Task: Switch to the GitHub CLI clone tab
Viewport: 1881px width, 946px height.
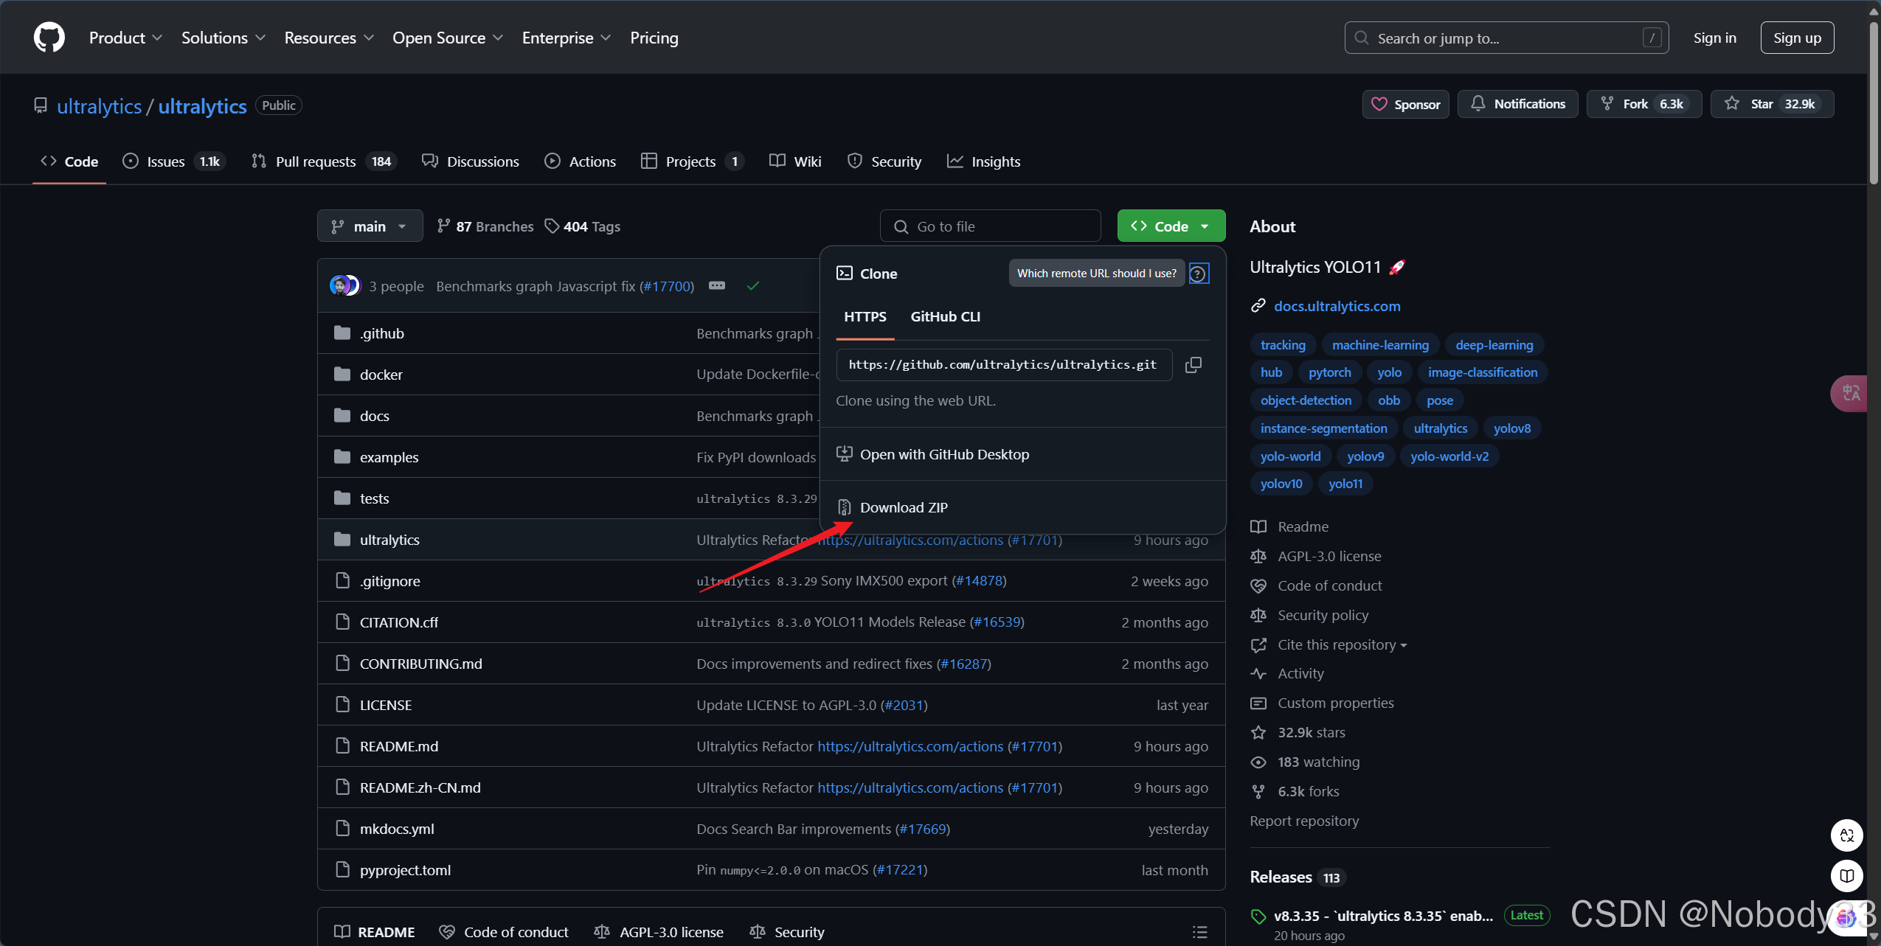Action: pyautogui.click(x=945, y=317)
